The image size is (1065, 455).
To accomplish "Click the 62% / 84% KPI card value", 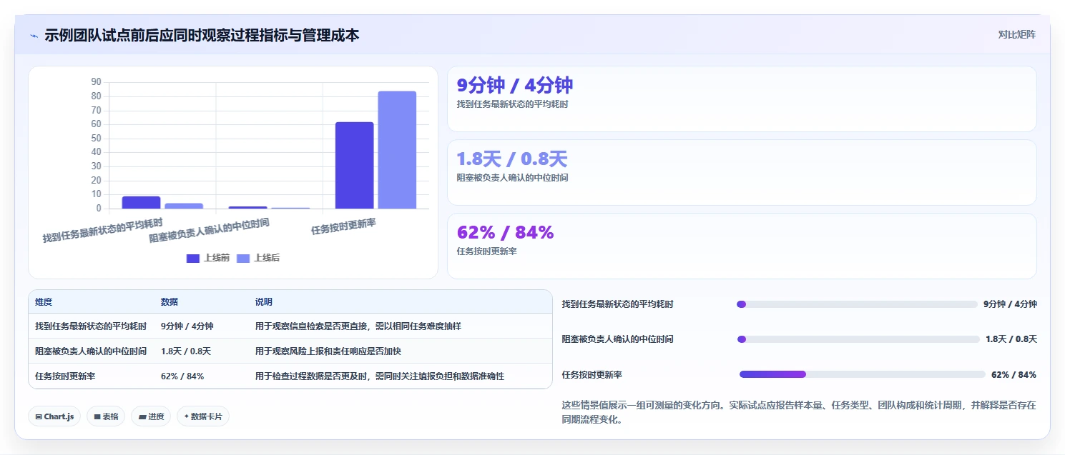I will pyautogui.click(x=506, y=232).
